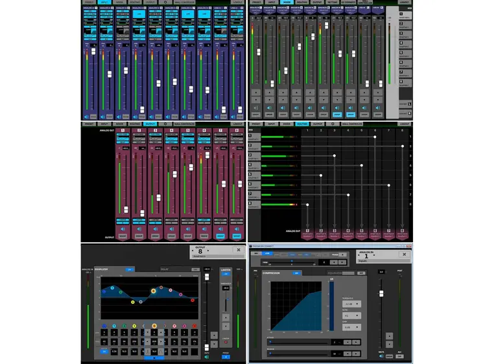Mute Analog In 5 on the Mixer screen
The height and width of the screenshot is (364, 494).
(x=310, y=108)
